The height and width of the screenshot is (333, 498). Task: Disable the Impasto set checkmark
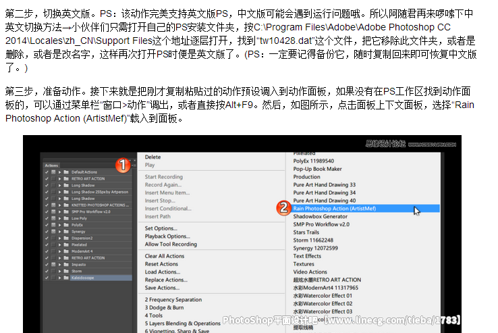(47, 265)
